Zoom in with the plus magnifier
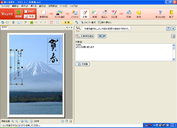 pos(13,121)
